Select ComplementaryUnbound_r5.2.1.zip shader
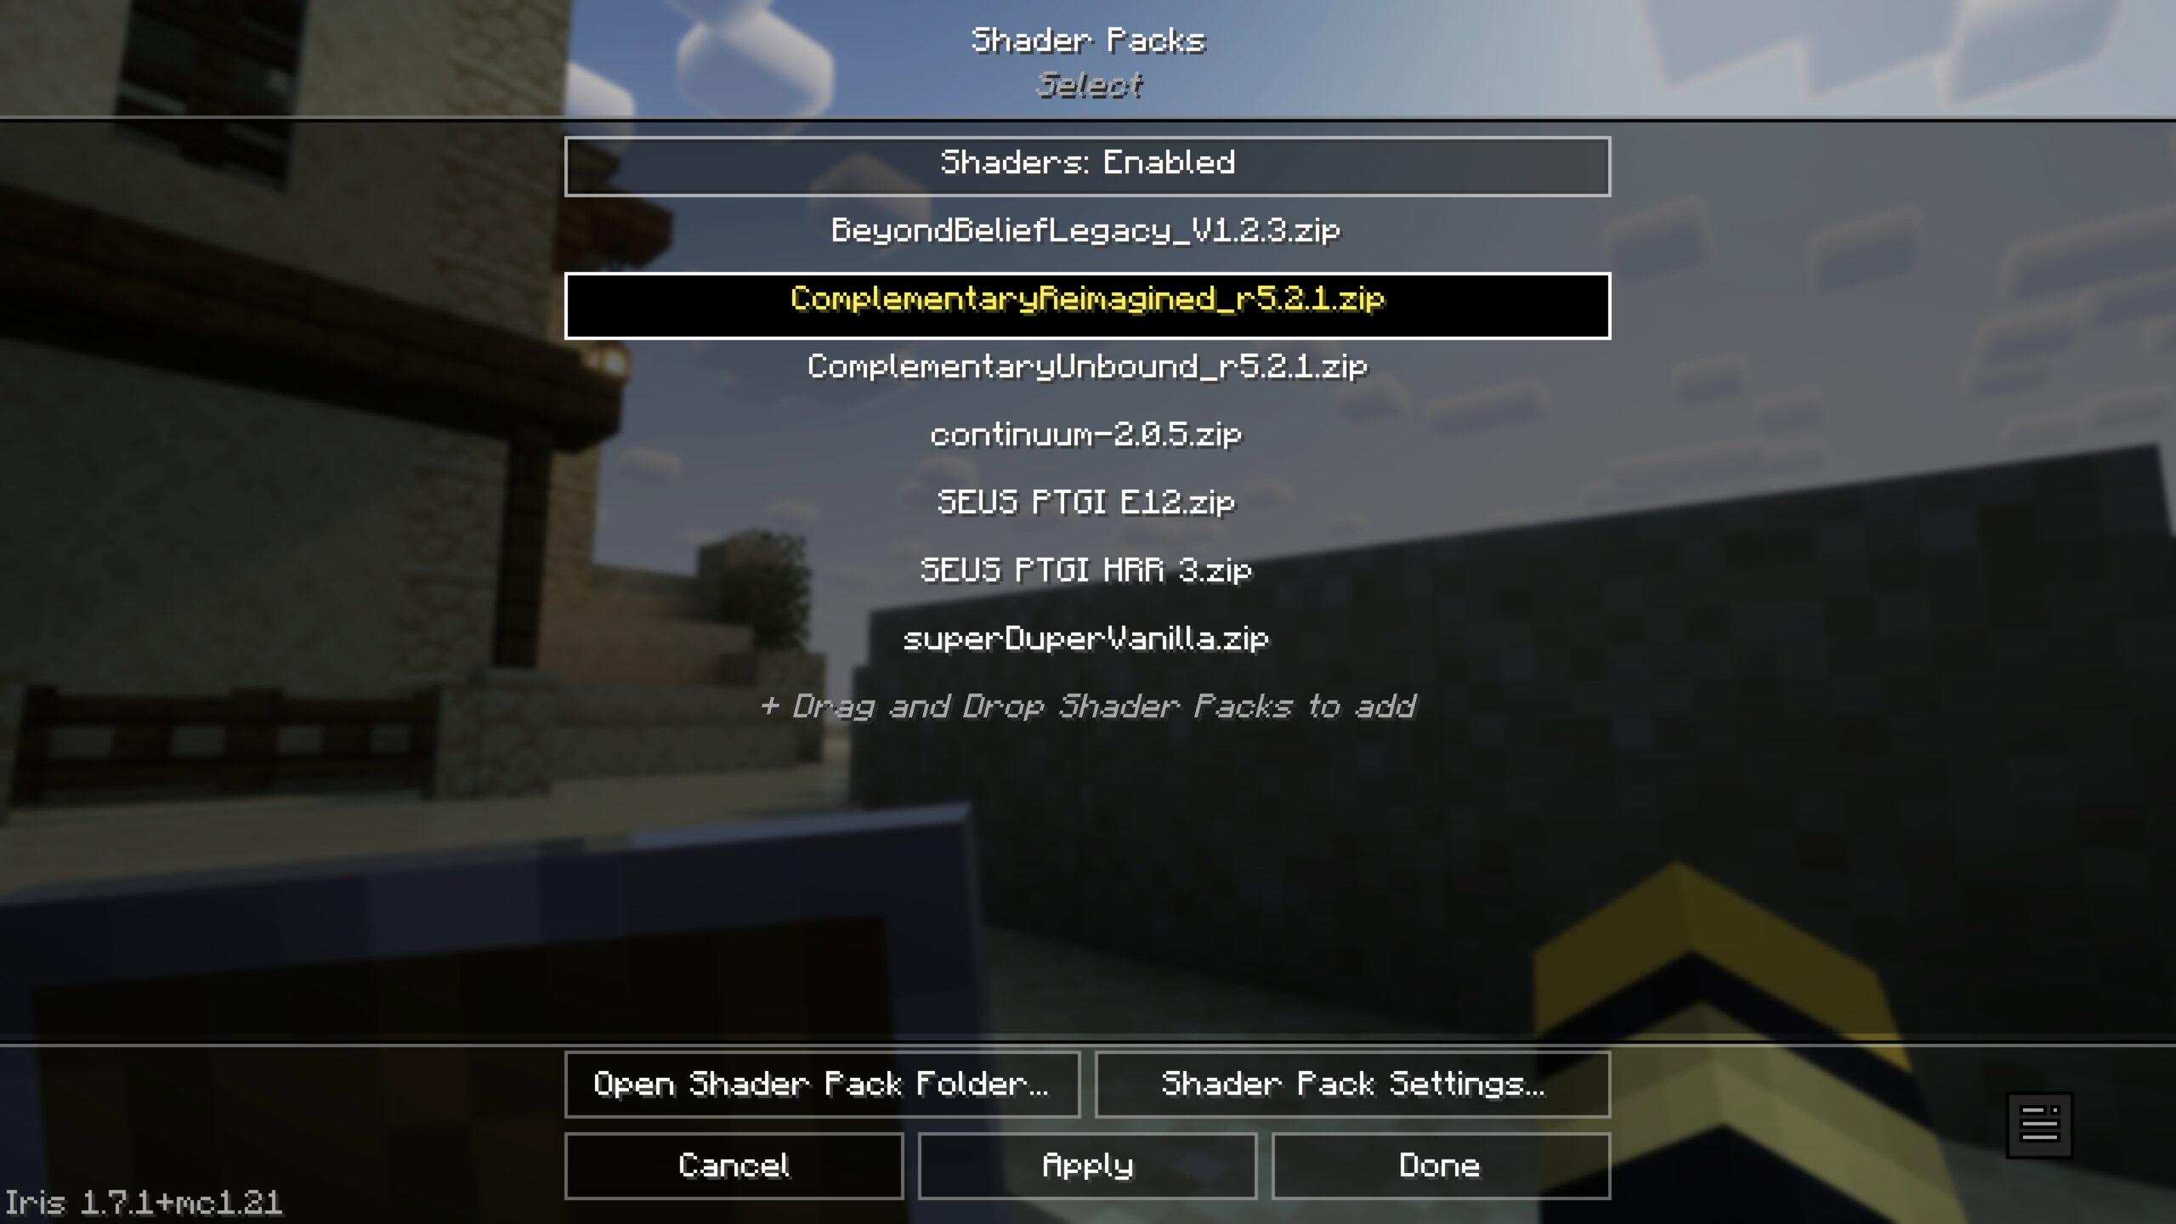This screenshot has width=2176, height=1224. (x=1088, y=366)
